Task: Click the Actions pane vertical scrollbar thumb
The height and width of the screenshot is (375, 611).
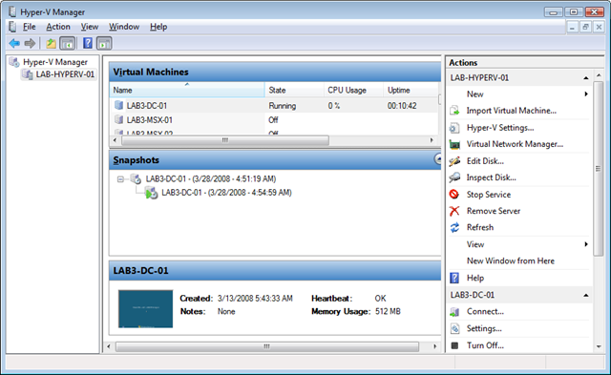Action: click(599, 168)
